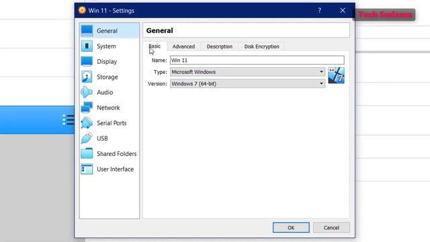The width and height of the screenshot is (430, 242).
Task: Click the help question mark button
Action: point(320,11)
